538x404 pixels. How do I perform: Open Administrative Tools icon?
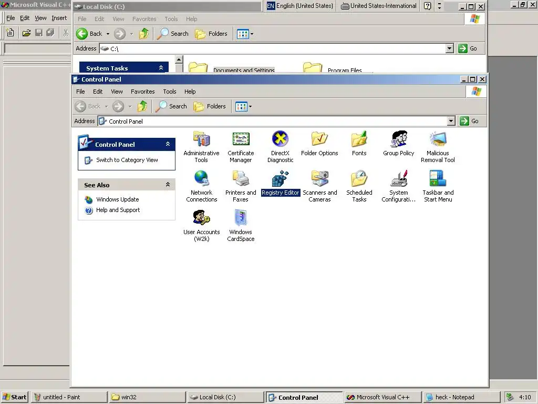[201, 139]
